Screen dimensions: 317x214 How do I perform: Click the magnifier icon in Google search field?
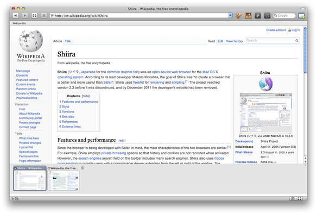point(275,16)
